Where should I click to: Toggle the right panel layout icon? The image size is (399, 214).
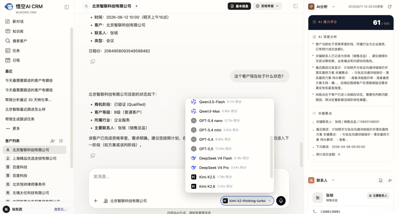pos(296,6)
